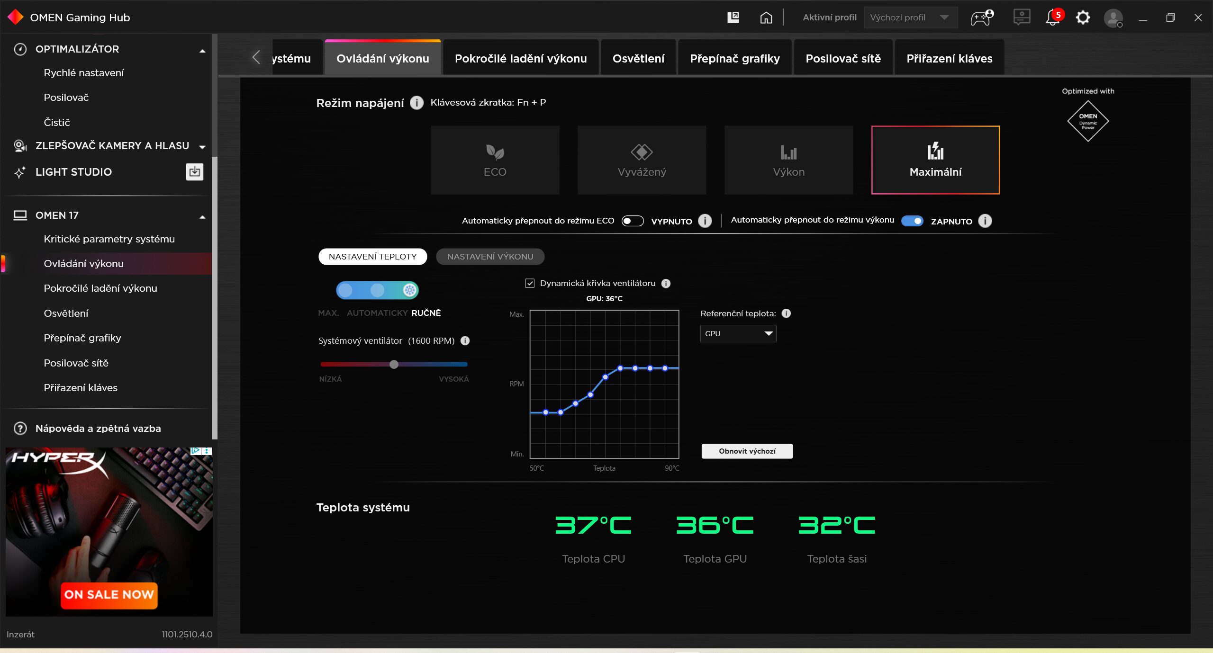Screen dimensions: 1213x653
Task: Switch to Pokročilé ladění výkonu tab
Action: pyautogui.click(x=520, y=58)
